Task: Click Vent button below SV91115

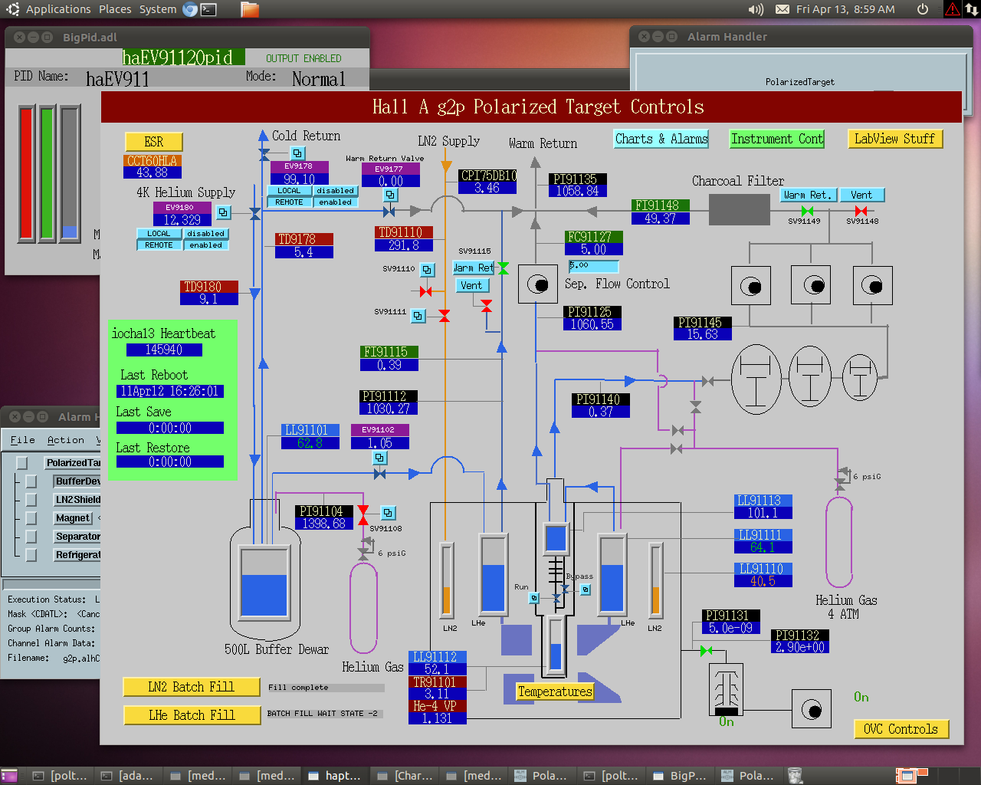Action: click(471, 285)
